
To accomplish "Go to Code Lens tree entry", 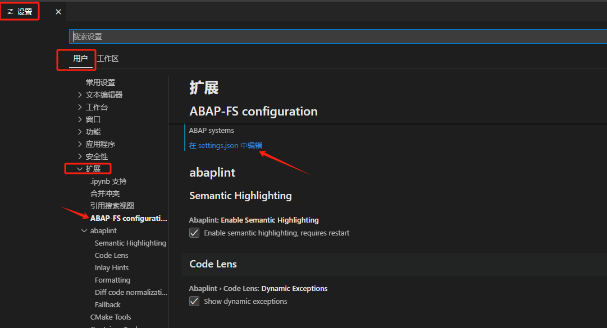I will point(112,255).
